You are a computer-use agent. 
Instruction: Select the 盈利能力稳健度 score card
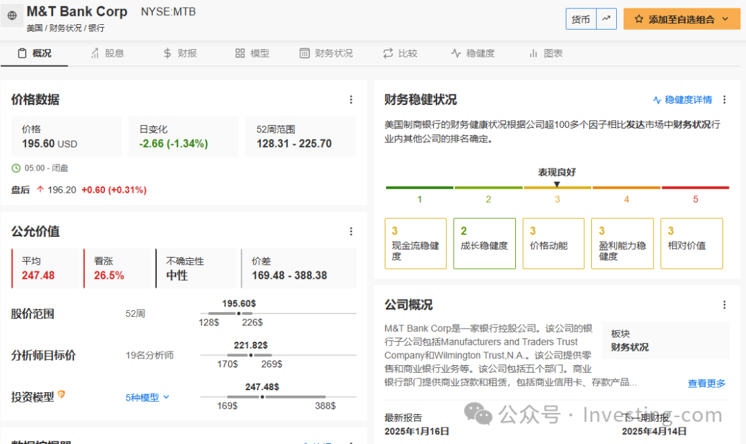click(x=622, y=243)
